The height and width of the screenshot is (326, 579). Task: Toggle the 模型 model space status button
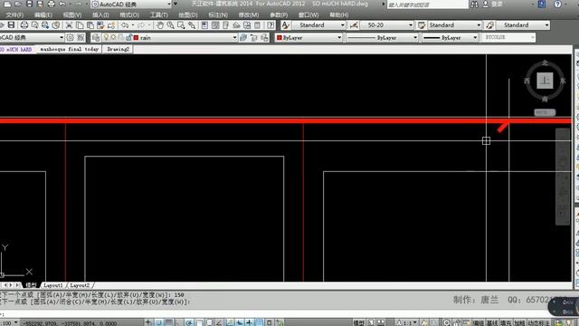point(359,322)
